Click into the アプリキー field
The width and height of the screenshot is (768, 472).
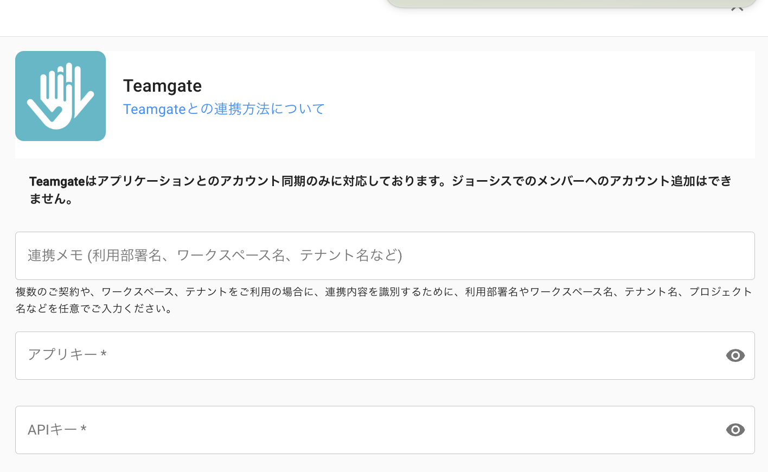[369, 355]
